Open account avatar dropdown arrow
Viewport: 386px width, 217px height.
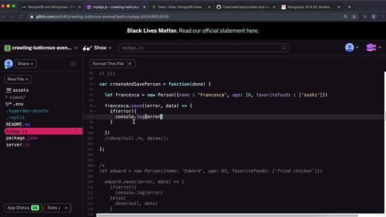click(357, 48)
